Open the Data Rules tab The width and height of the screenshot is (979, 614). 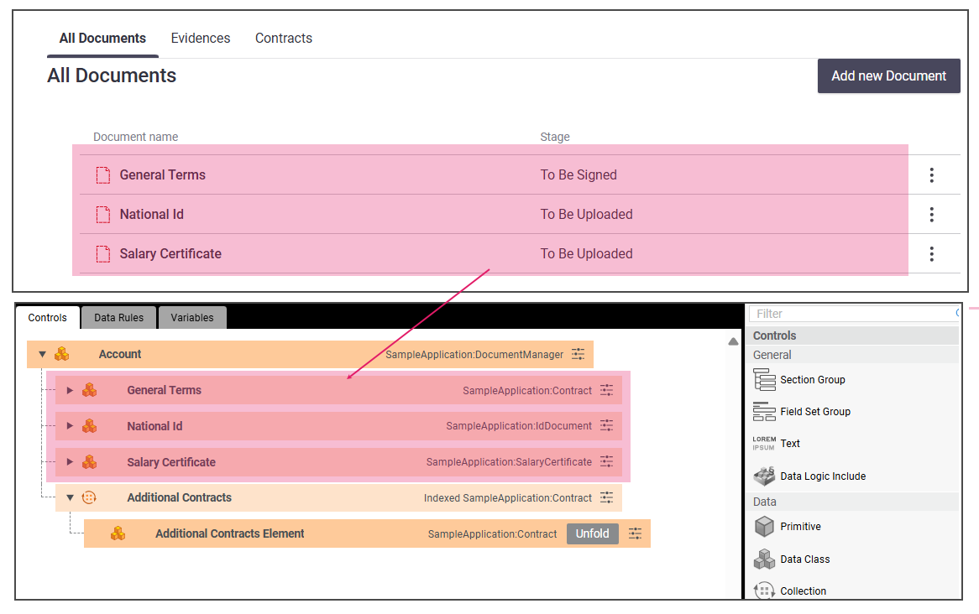118,318
